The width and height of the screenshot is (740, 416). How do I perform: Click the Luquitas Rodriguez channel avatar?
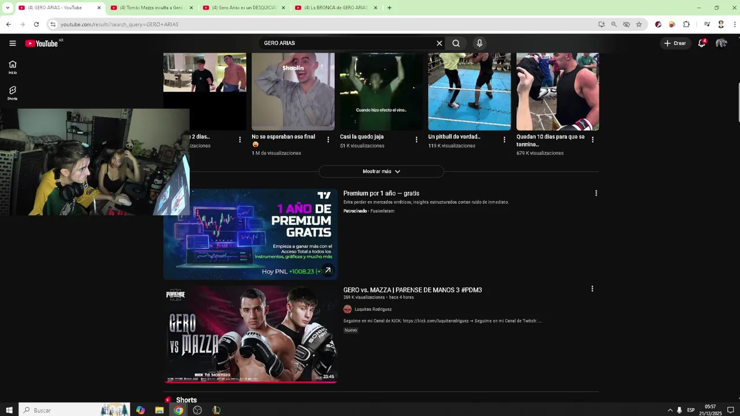(x=347, y=309)
